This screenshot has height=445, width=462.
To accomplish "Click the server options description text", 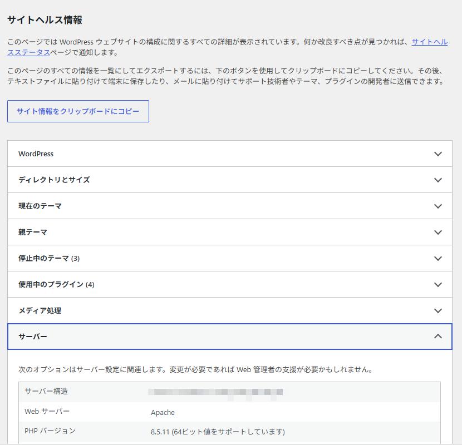I will pos(195,369).
